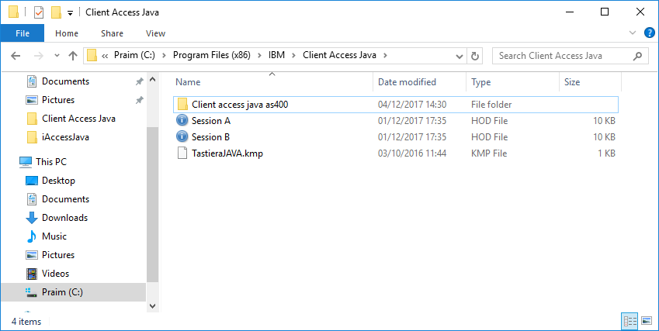Open address bar history dropdown
The image size is (659, 331).
click(460, 56)
